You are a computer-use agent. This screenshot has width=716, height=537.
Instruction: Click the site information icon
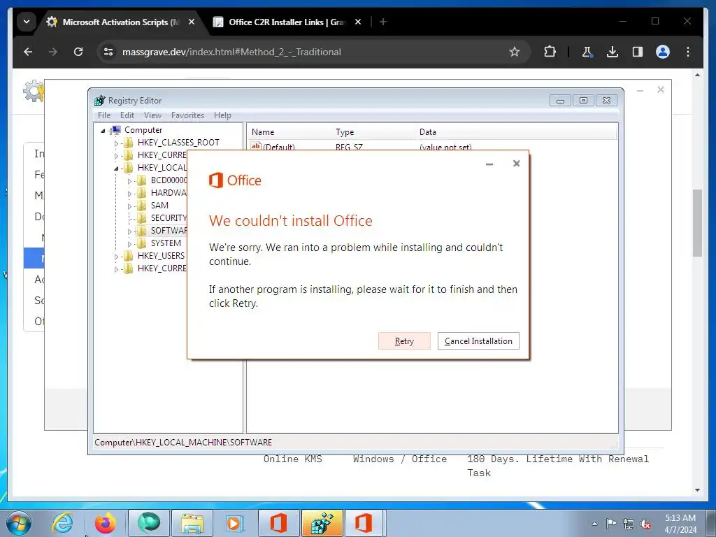(x=108, y=52)
